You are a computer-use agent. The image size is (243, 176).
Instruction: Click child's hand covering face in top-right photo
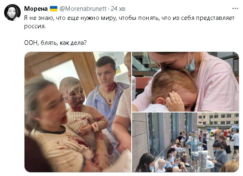[x=175, y=101]
